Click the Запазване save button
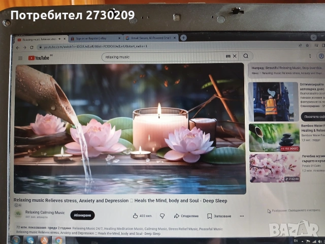Screen dimensions: 325x244 [x=219, y=216]
